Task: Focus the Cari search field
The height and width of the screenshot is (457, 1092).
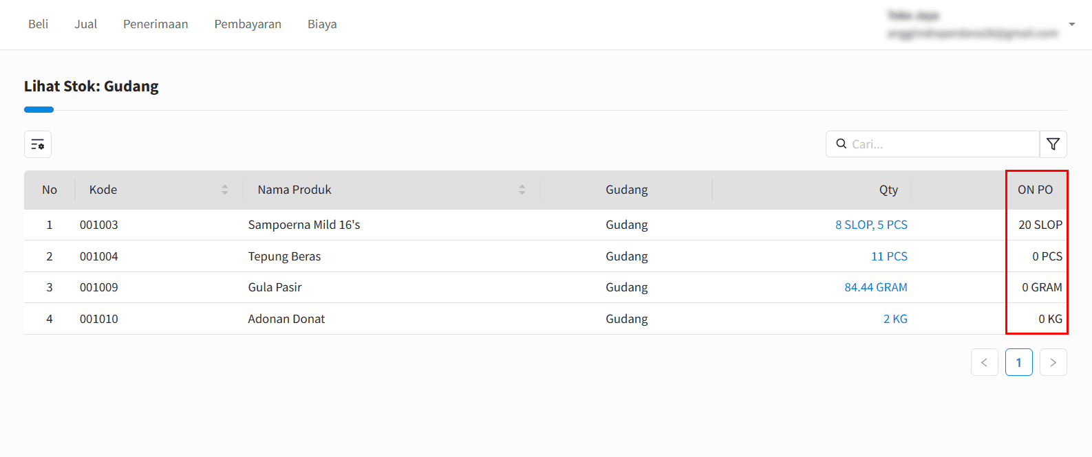Action: click(943, 144)
